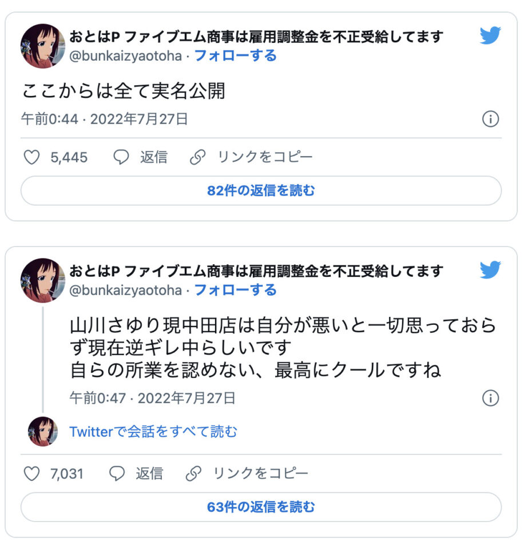Like the first tweet with heart icon
This screenshot has height=549, width=528.
tap(31, 157)
